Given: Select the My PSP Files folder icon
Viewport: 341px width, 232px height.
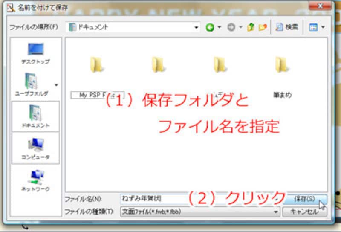Looking at the screenshot, I should click(97, 65).
